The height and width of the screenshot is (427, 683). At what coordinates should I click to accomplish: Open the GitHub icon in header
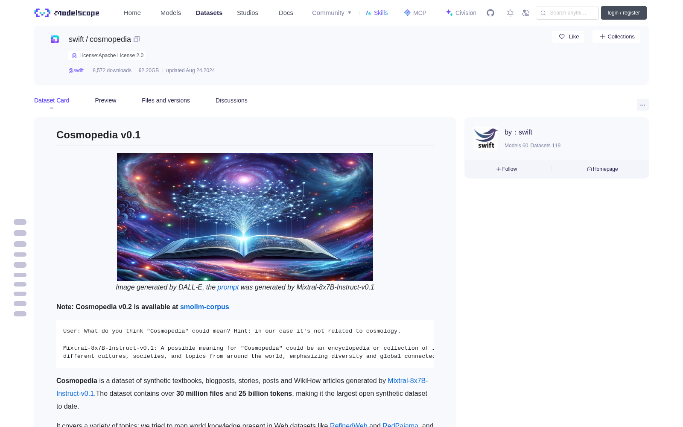point(490,13)
